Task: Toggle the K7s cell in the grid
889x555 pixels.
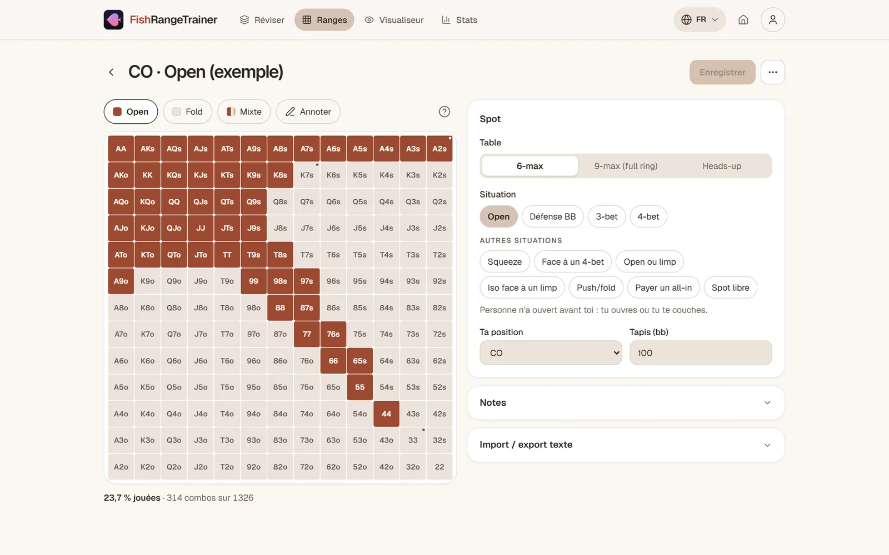Action: pyautogui.click(x=307, y=175)
